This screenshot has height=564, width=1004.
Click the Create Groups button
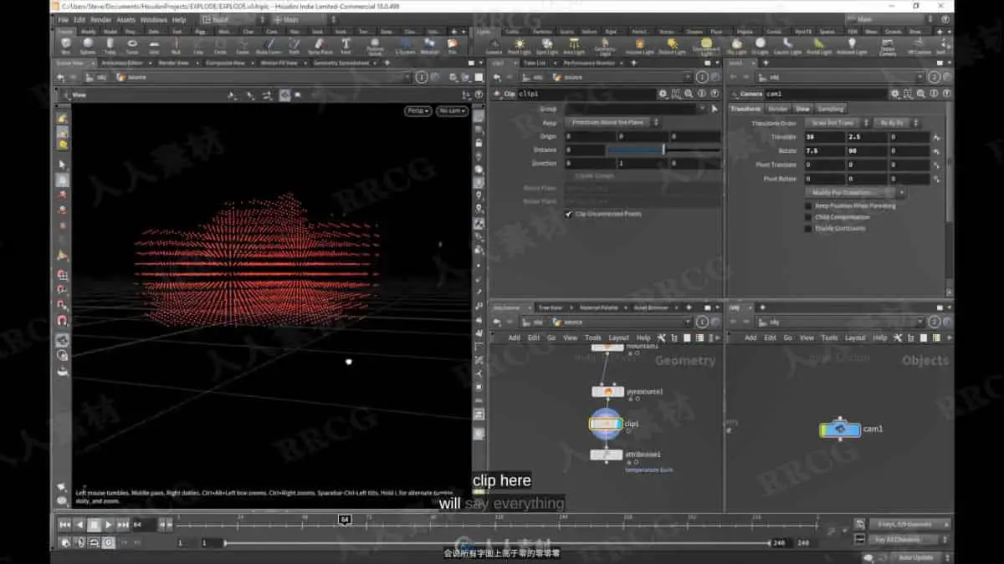tap(596, 176)
